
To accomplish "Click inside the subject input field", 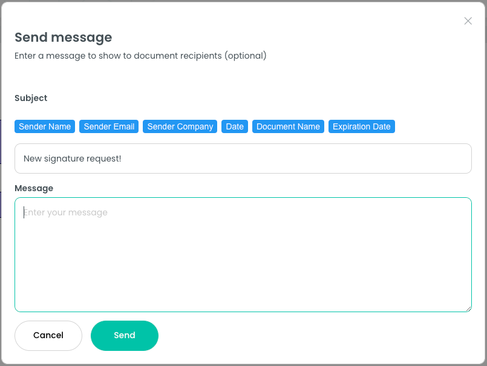I will 242,158.
